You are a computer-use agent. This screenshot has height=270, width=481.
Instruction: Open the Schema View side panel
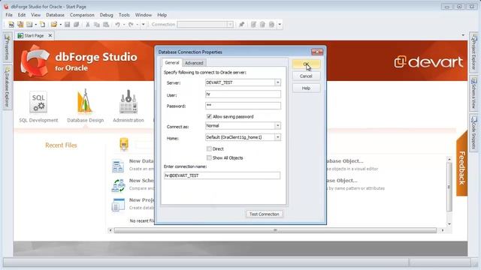coord(473,93)
